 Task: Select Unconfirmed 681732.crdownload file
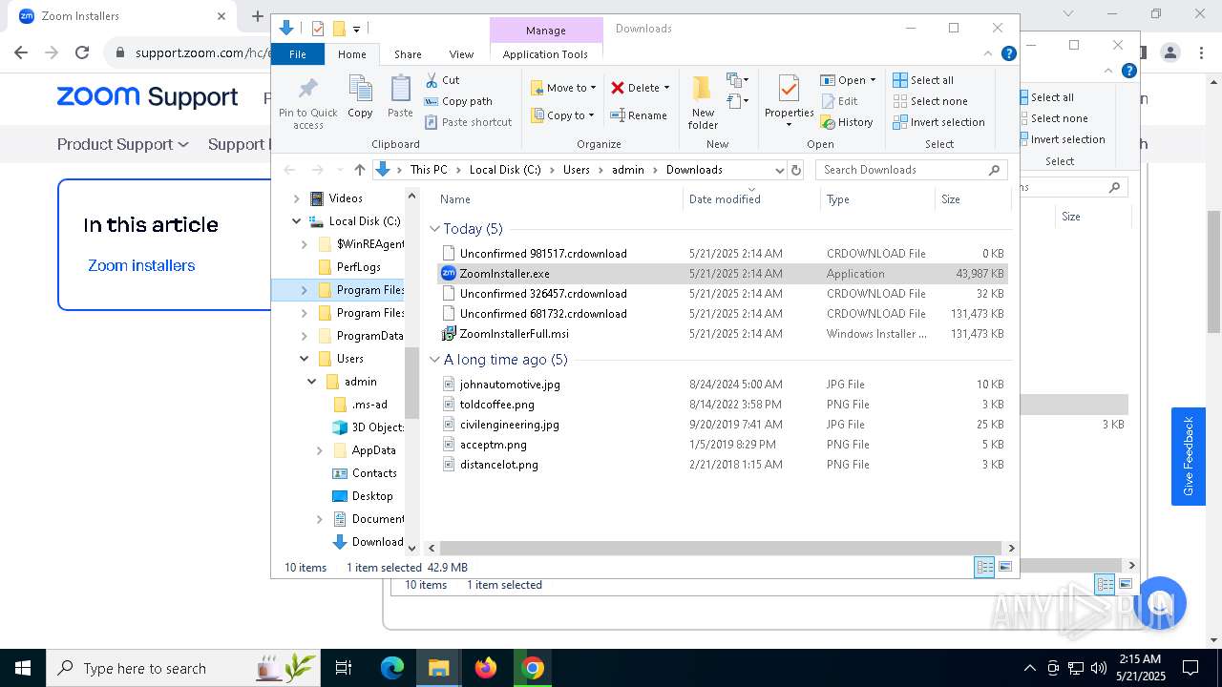tap(722, 314)
